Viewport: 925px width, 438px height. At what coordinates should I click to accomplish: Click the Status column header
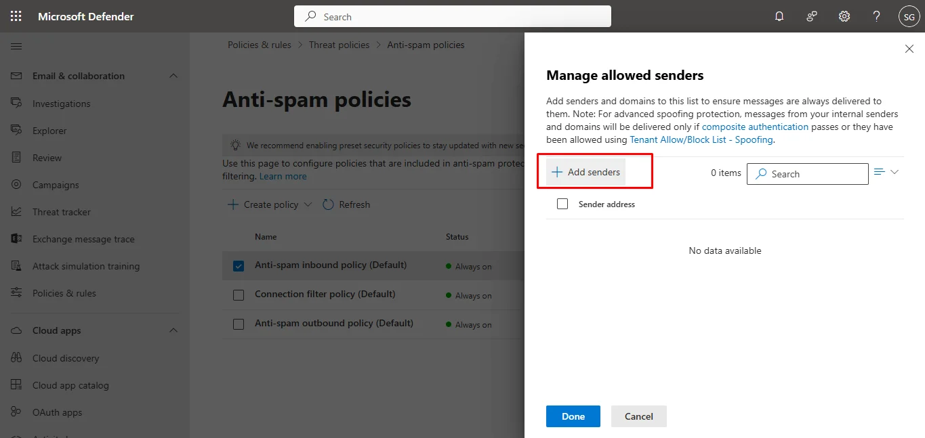[x=457, y=237]
